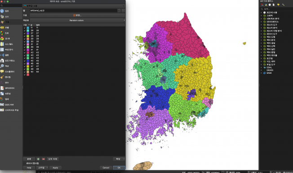
Task: Open Python scripts menu in the Processing Toolbox toolbar
Action: coord(266,5)
